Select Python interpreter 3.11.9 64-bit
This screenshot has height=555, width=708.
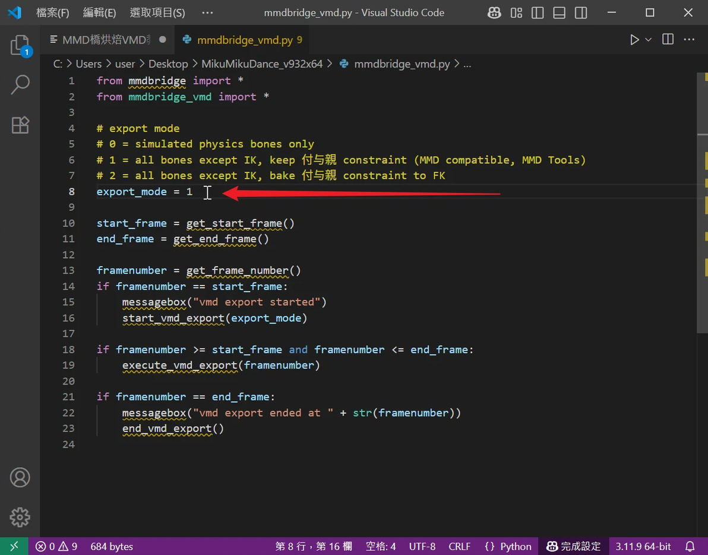(643, 547)
